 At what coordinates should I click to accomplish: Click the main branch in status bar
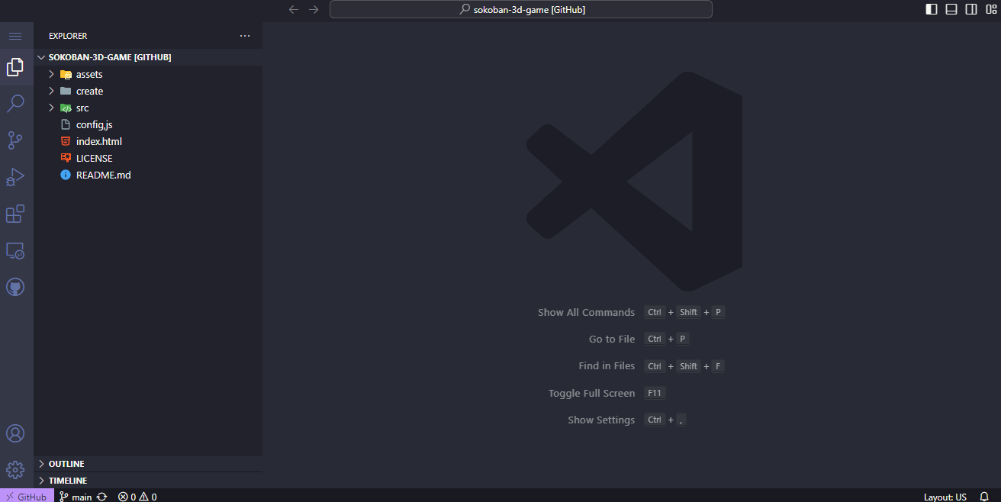[x=76, y=497]
